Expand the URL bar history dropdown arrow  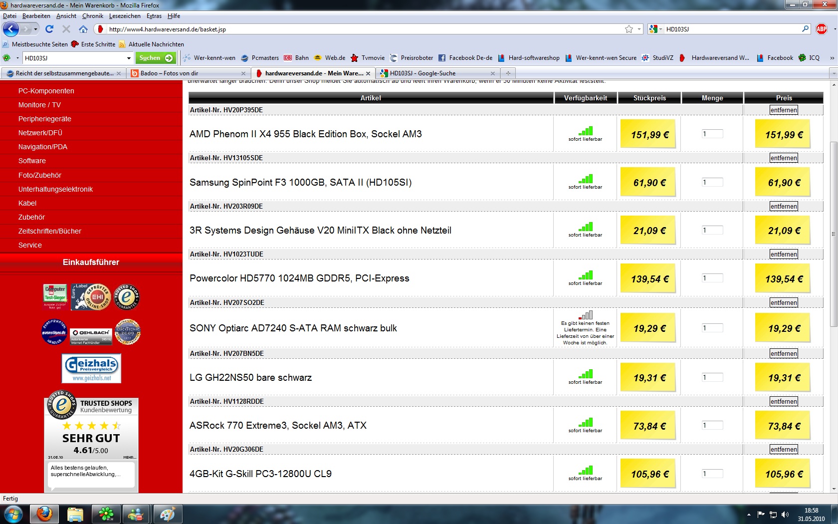coord(639,29)
